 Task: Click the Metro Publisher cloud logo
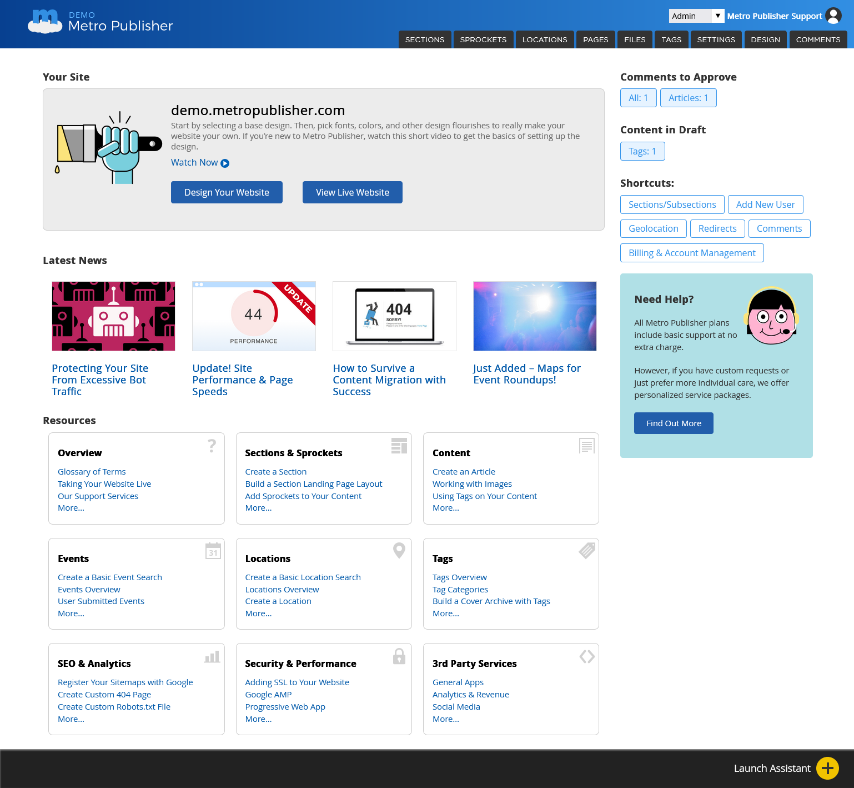[x=45, y=22]
